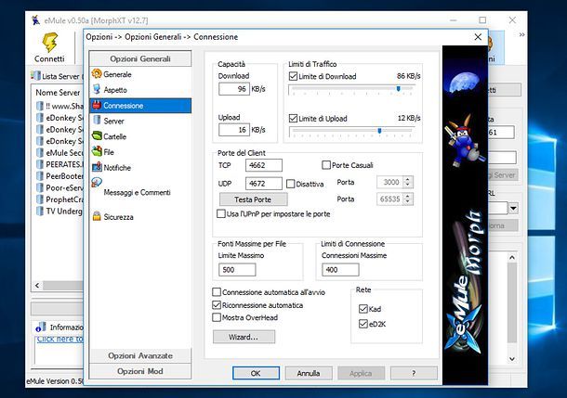Close the Opzioni dialog with X
Screen dimensions: 567x398
(x=478, y=37)
